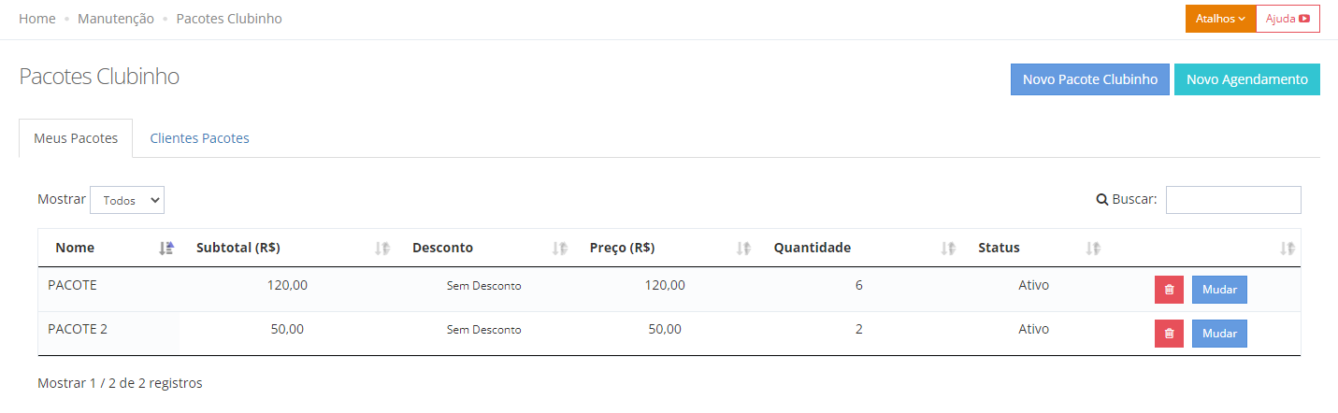This screenshot has height=413, width=1338.
Task: Delete the PACOTE 2 row with trash icon
Action: click(1169, 334)
